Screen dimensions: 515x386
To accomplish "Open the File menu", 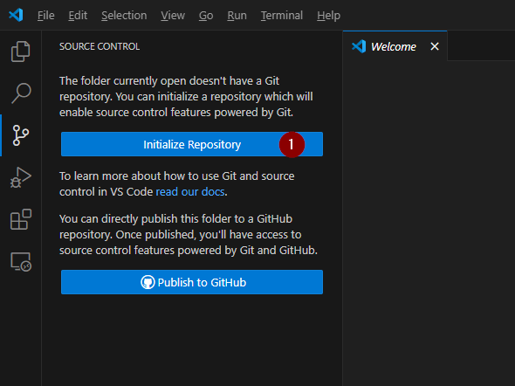I will [x=45, y=16].
